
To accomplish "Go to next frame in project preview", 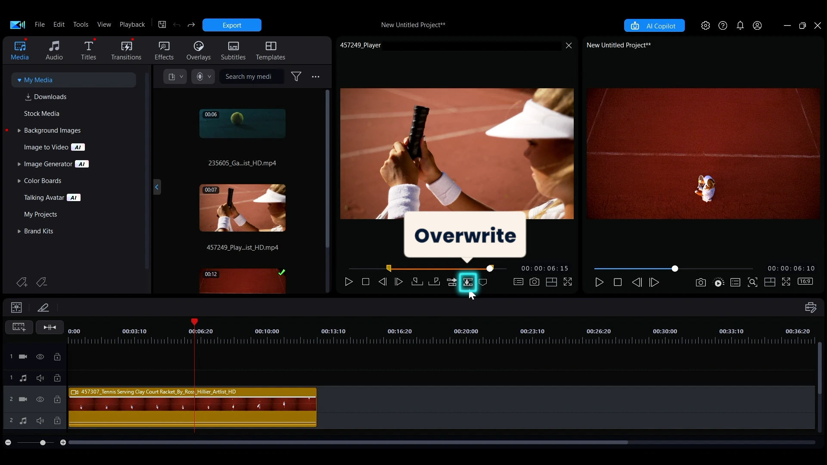I will pos(654,282).
